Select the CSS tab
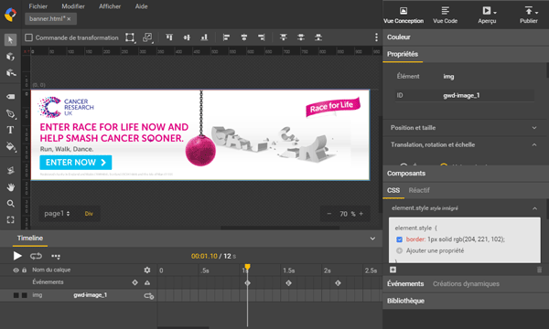 click(x=393, y=190)
